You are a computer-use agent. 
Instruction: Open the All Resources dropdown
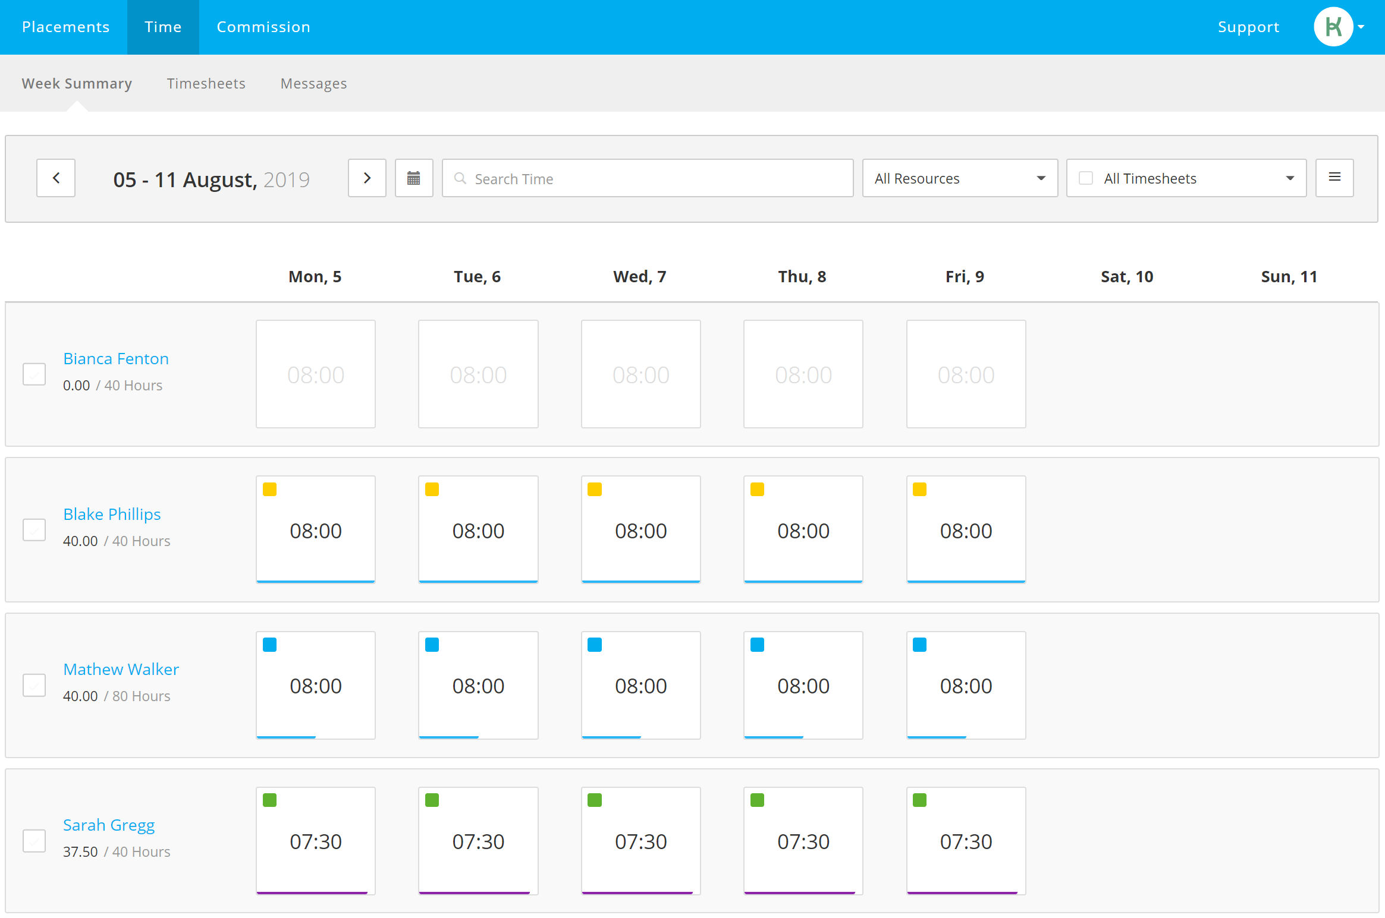[x=960, y=178]
